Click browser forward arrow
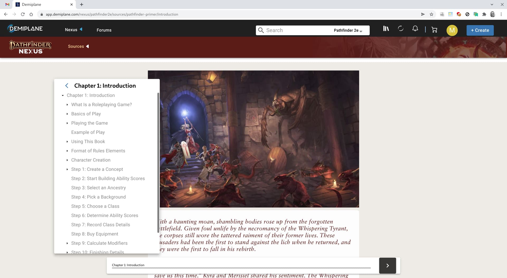This screenshot has width=507, height=278. (x=14, y=14)
